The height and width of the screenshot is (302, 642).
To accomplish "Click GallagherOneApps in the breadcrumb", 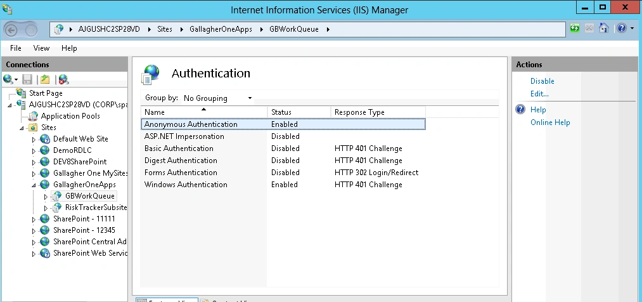I will click(x=221, y=29).
